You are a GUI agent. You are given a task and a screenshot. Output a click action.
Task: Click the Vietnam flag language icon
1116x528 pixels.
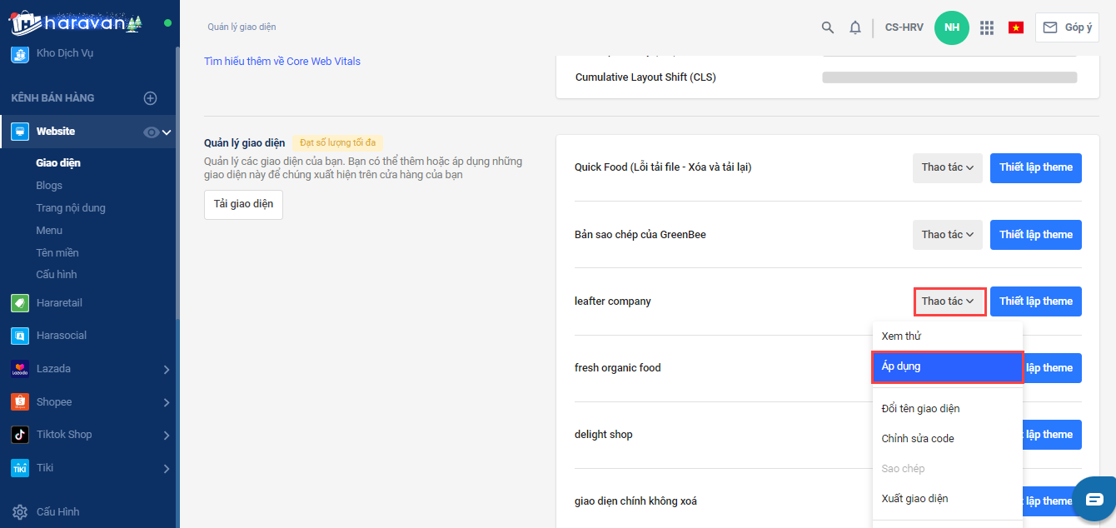1015,27
